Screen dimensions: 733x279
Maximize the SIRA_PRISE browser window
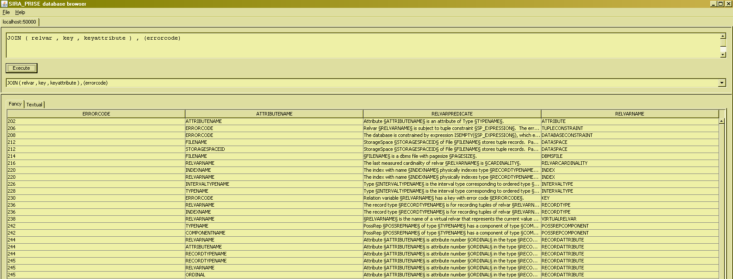720,3
